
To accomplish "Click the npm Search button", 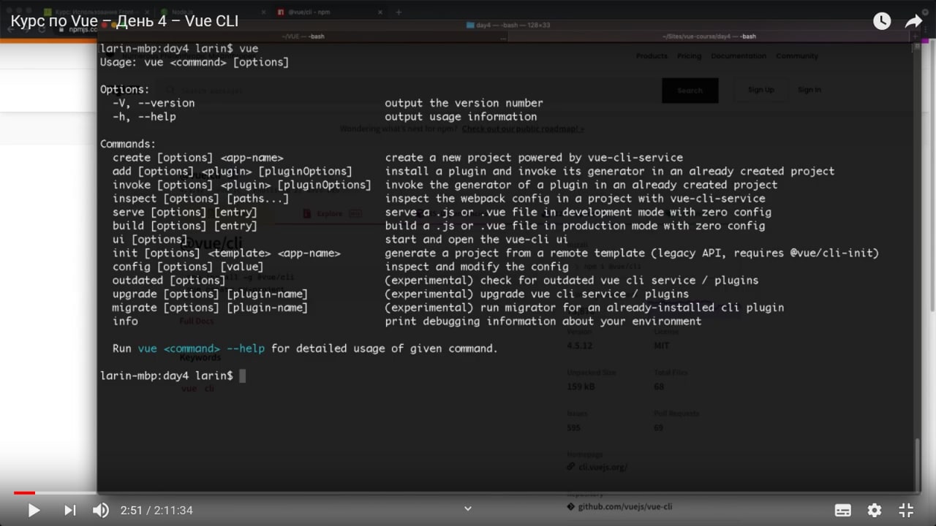I will 690,91.
